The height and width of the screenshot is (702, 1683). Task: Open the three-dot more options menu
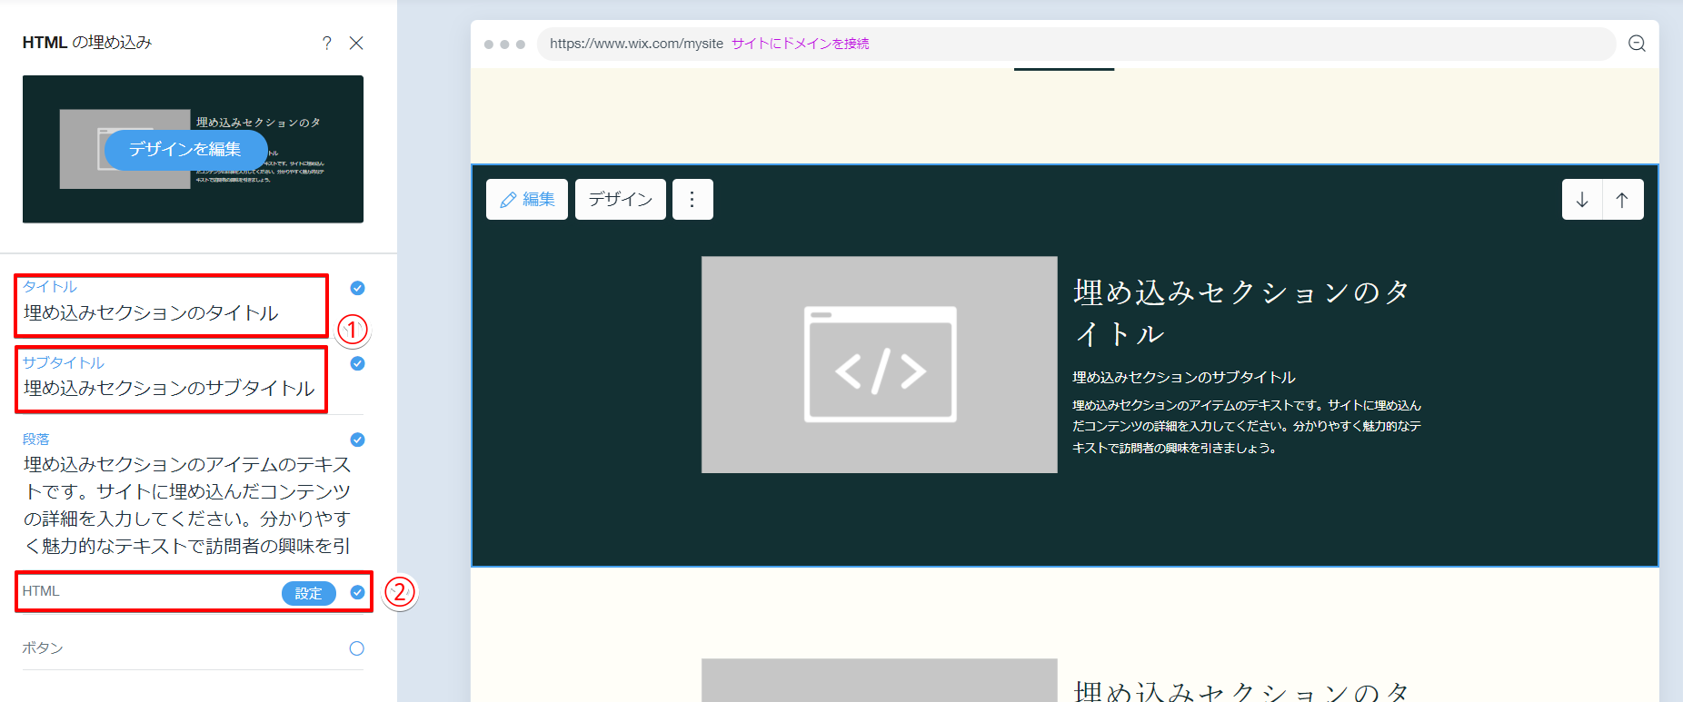(692, 200)
